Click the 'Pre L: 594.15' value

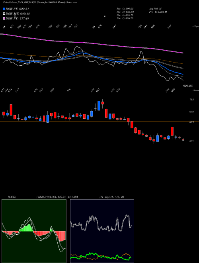click(x=125, y=15)
